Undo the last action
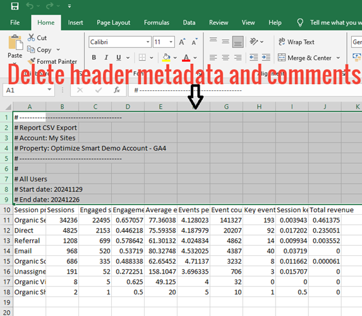The height and width of the screenshot is (316, 362). (30, 6)
